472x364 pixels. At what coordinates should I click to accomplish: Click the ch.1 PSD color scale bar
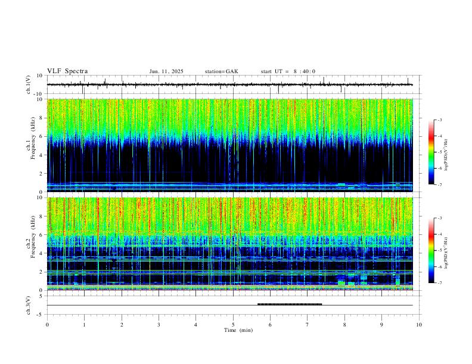431,152
